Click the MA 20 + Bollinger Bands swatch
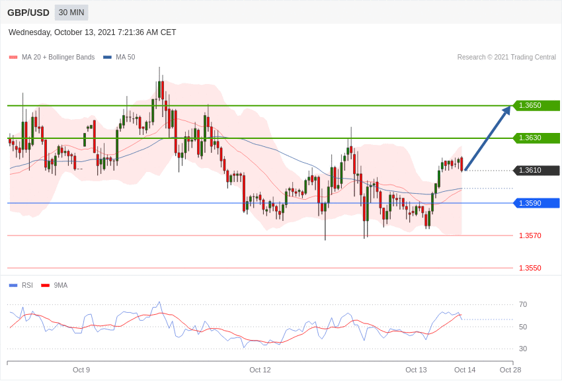This screenshot has height=381, width=562. click(13, 58)
